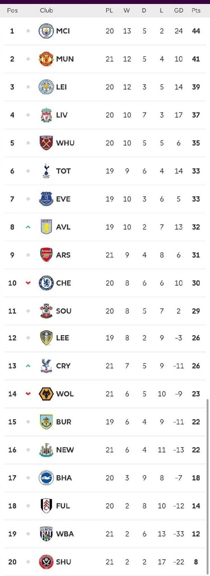Open the SOU team name link
Image resolution: width=210 pixels, height=576 pixels.
tap(64, 311)
